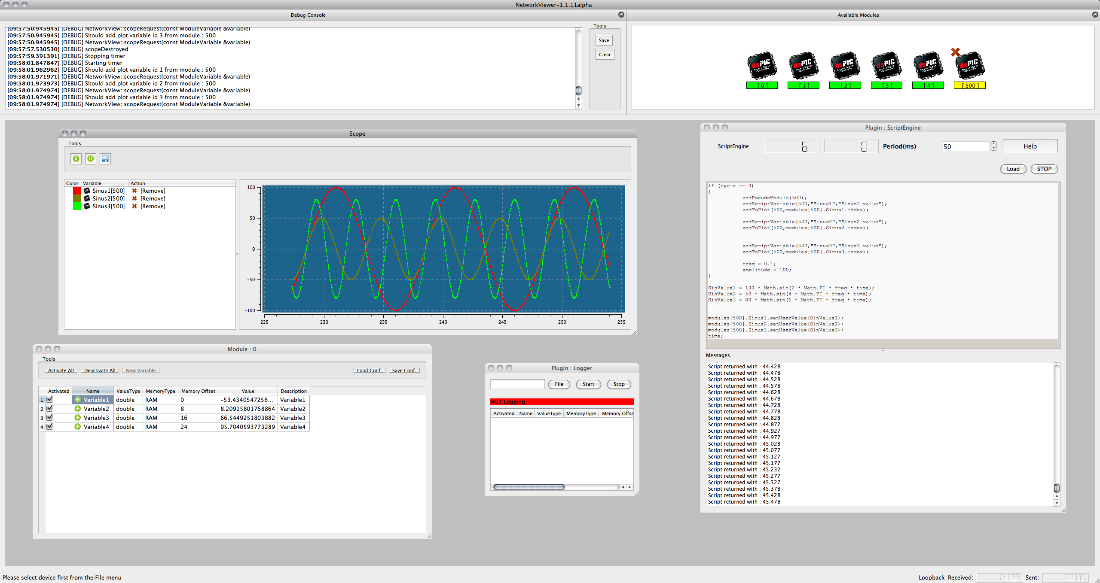Click the Period(ms) stepper arrows
The image size is (1100, 583).
click(x=993, y=146)
